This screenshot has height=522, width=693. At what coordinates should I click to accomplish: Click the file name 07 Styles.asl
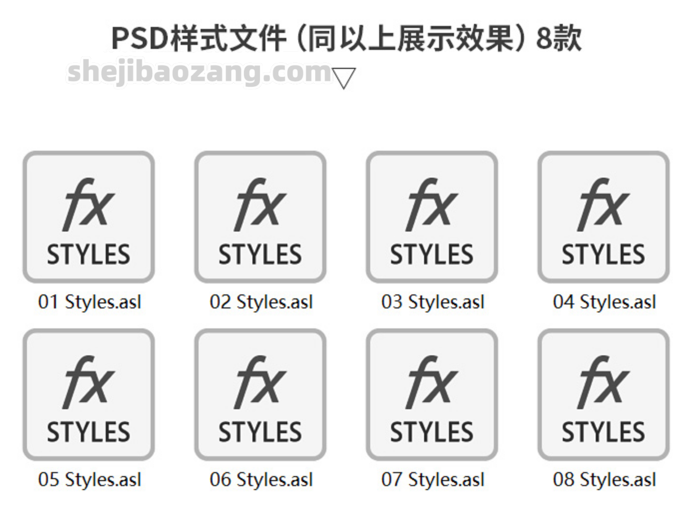pos(433,480)
